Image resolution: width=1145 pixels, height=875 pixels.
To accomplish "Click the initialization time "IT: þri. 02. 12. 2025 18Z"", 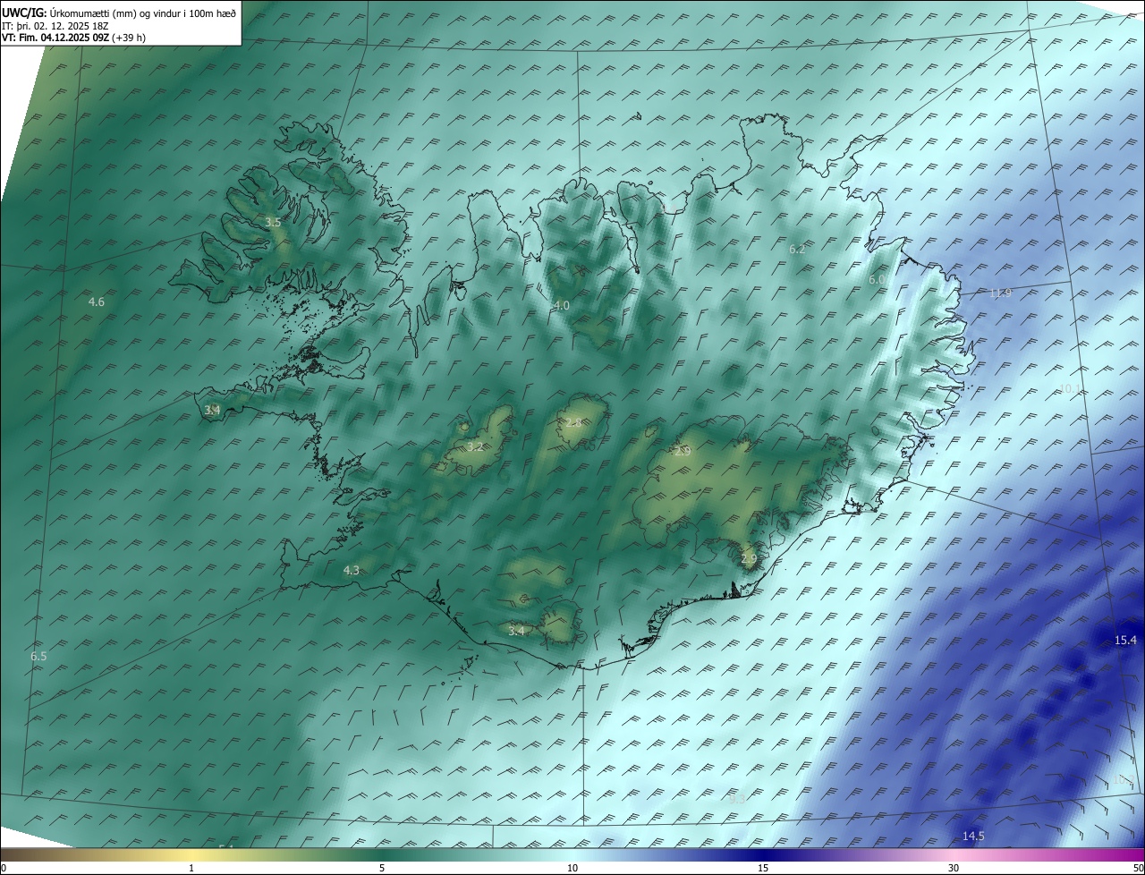I will (55, 26).
